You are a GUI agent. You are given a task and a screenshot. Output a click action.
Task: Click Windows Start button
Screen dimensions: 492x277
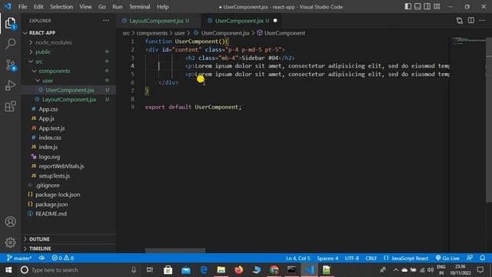tap(8, 270)
